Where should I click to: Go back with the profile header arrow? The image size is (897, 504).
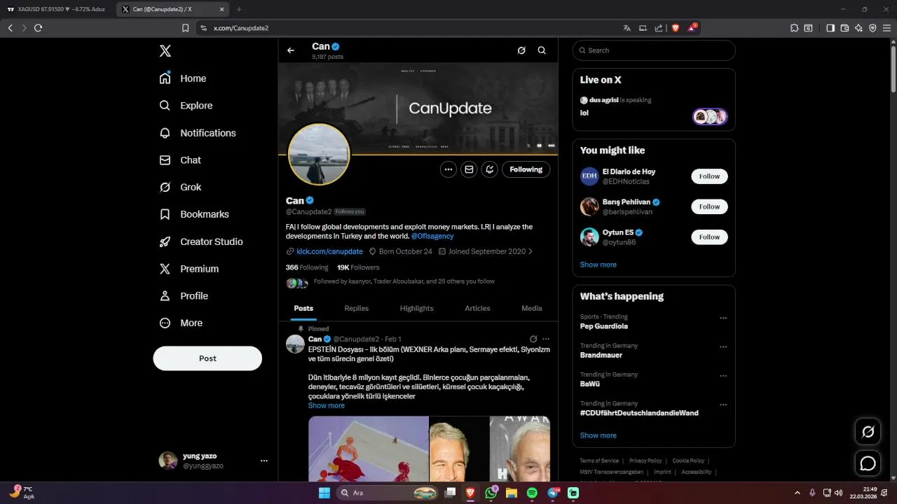(x=291, y=50)
